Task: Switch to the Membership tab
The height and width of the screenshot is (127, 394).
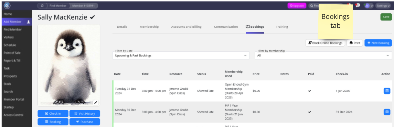Action: (x=149, y=27)
